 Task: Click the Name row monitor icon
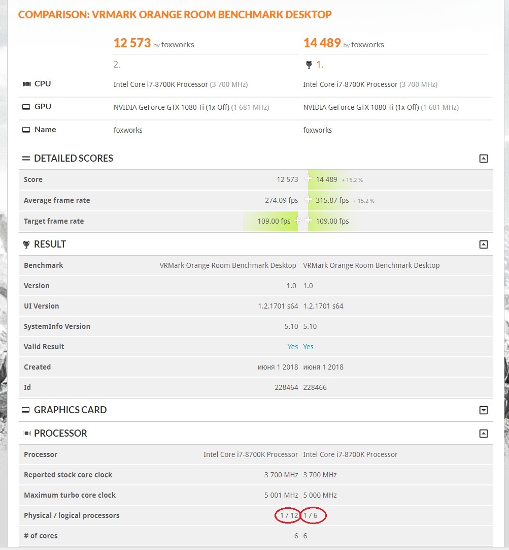pos(26,130)
